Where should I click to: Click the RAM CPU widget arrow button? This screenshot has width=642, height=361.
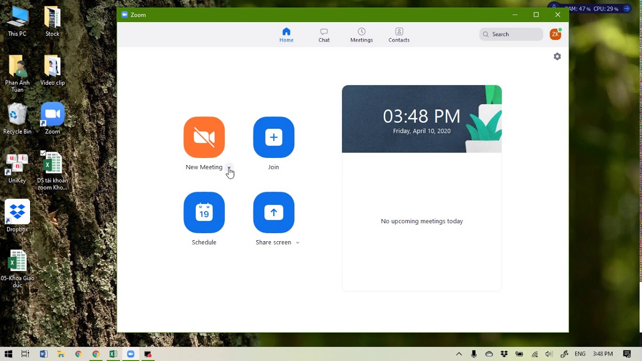click(626, 9)
